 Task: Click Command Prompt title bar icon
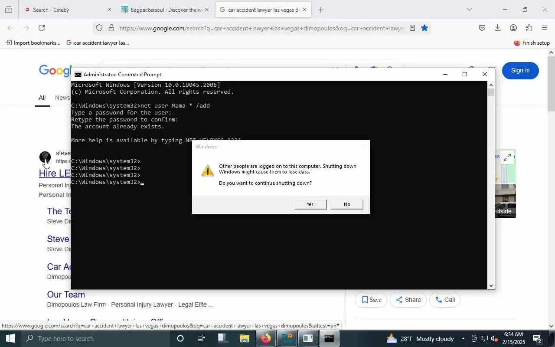78,75
